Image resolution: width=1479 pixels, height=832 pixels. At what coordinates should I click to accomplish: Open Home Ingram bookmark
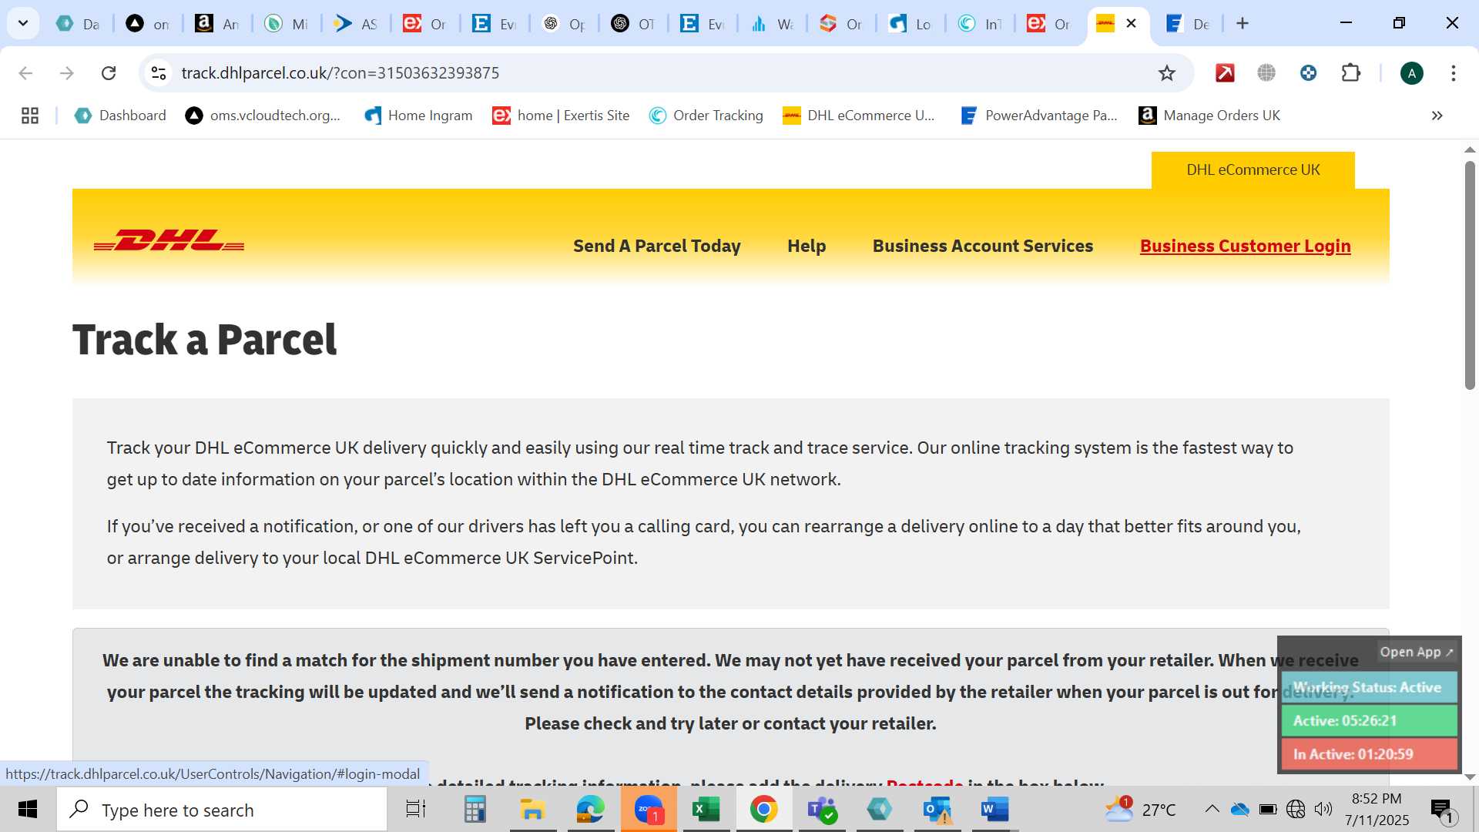418,116
